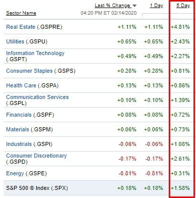The width and height of the screenshot is (196, 198).
Task: Select the S&P 500 Index row
Action: 98,188
